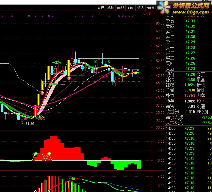Select the 卖五 ask row at 47.33

pos(189,21)
